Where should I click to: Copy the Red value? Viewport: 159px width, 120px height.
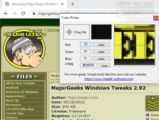[101, 45]
